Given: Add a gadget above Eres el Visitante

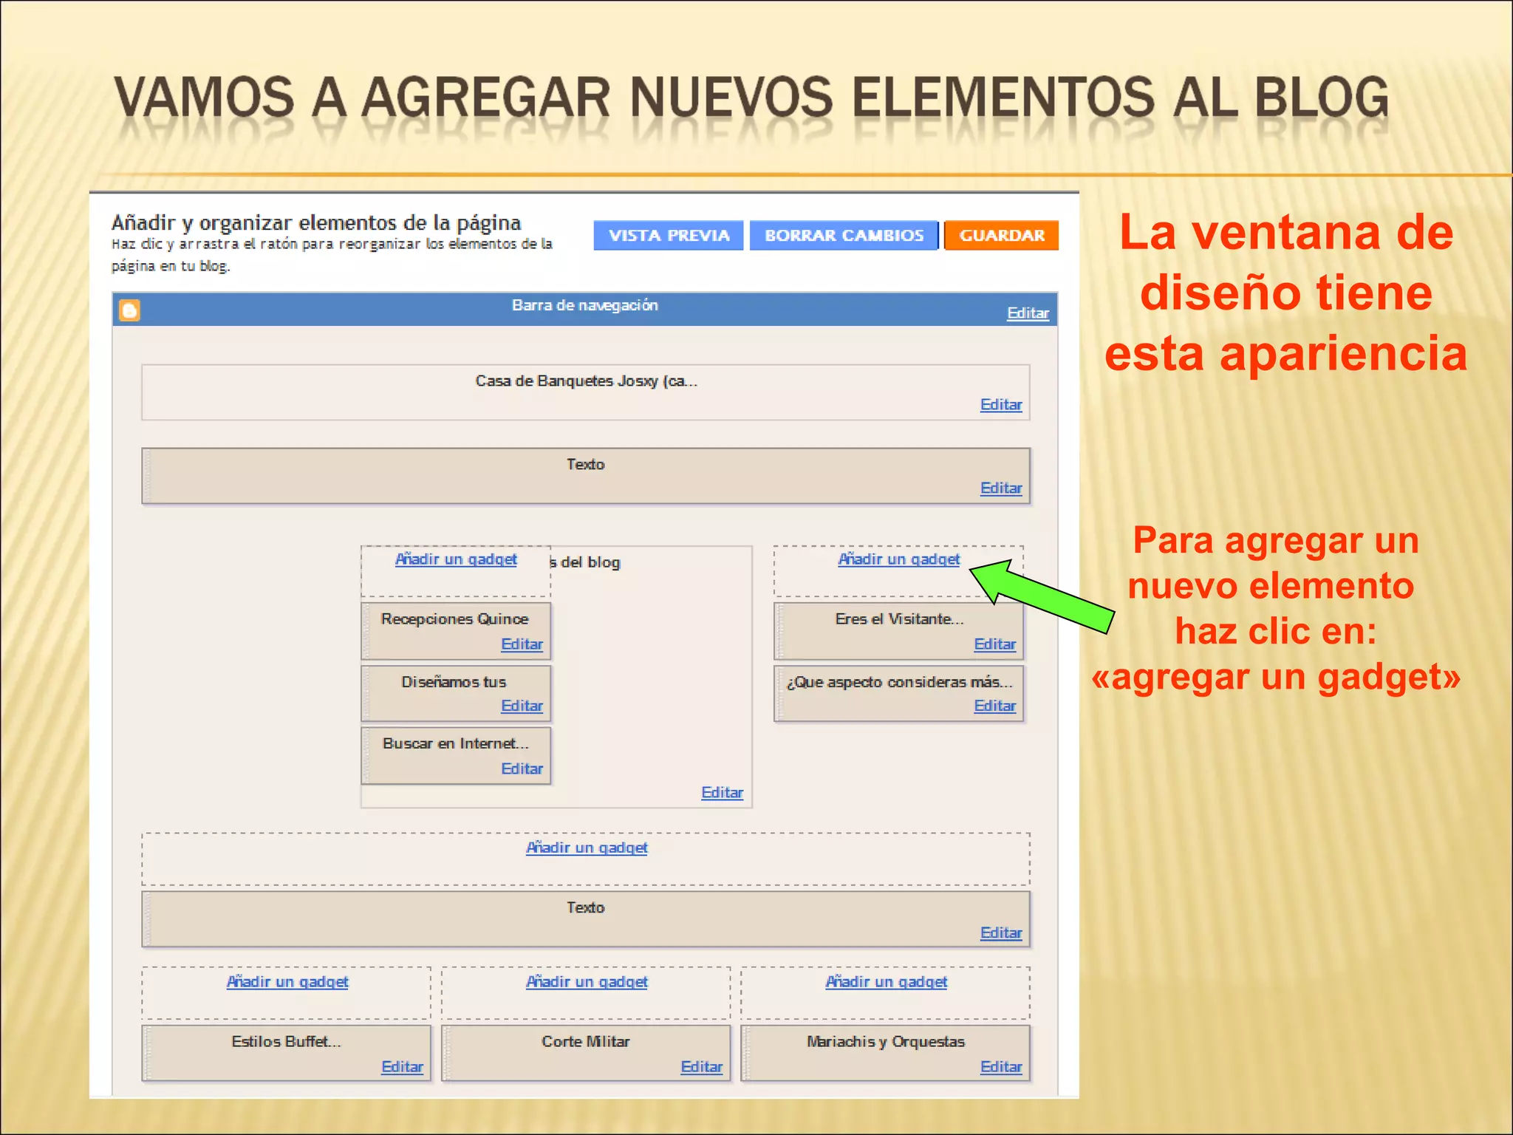Looking at the screenshot, I should tap(899, 559).
